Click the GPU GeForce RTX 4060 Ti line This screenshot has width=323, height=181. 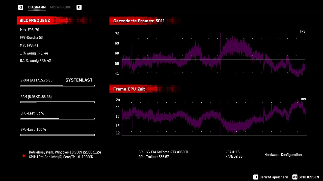click(x=163, y=152)
